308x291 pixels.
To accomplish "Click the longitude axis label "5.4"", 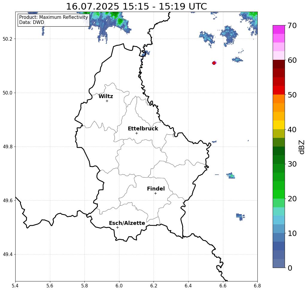I will pos(15,286).
